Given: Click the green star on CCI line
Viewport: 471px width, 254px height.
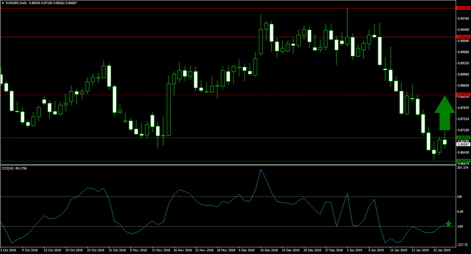Looking at the screenshot, I should [x=448, y=224].
